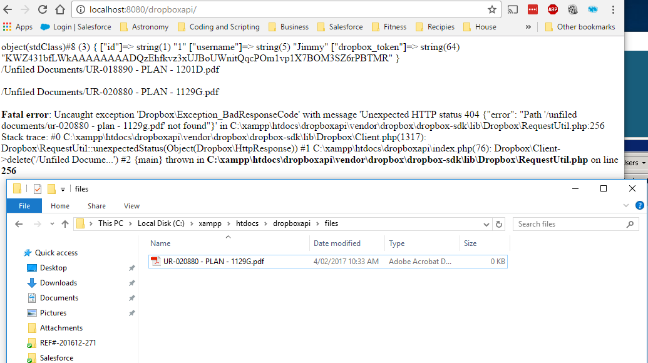Viewport: 648px width, 363px height.
Task: Select dropboxapi in the breadcrumb path
Action: coord(291,223)
